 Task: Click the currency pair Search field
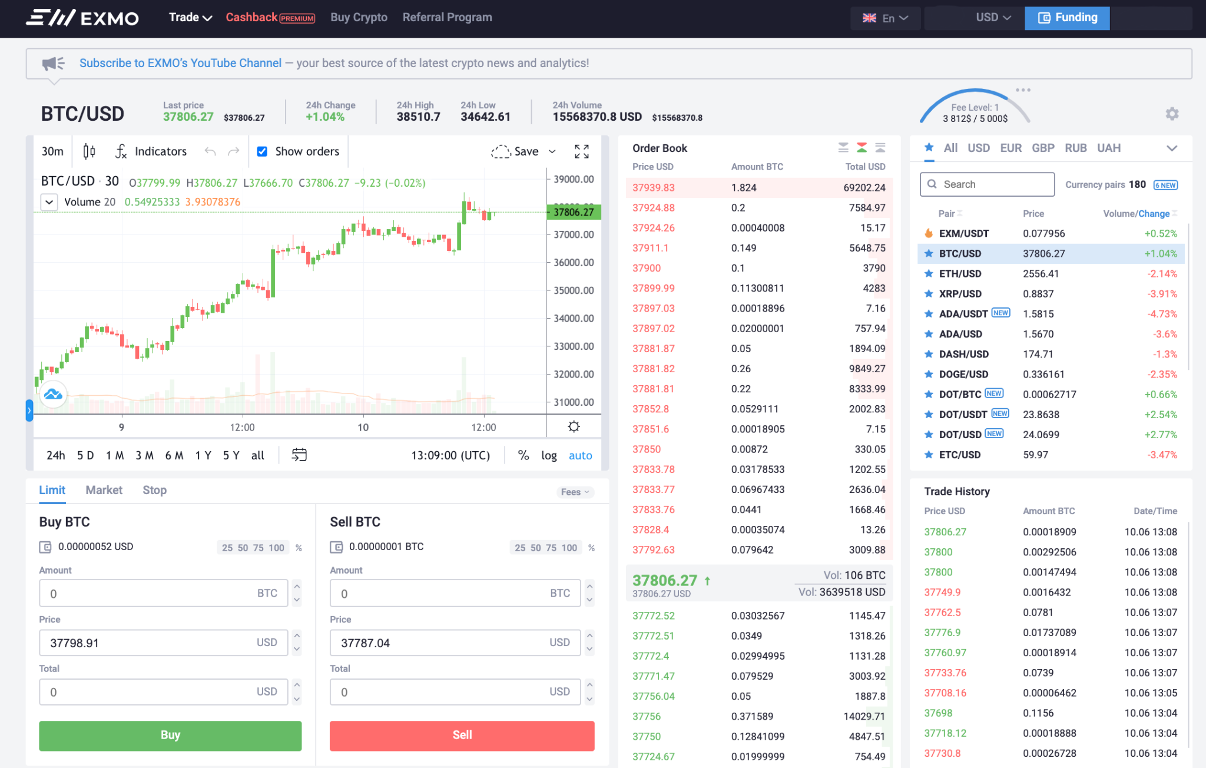coord(987,184)
